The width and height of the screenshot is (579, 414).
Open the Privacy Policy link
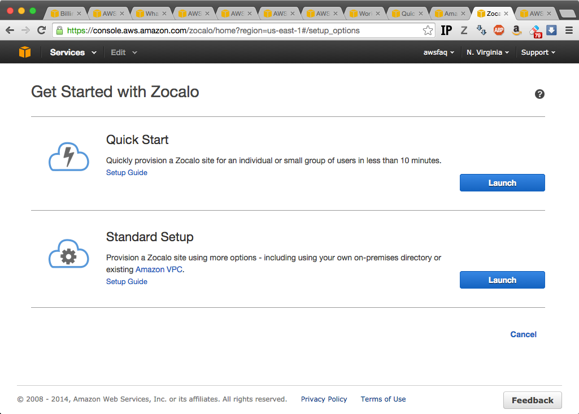[x=324, y=399]
